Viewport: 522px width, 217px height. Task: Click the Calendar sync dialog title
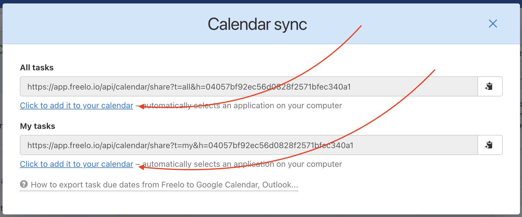(x=257, y=24)
